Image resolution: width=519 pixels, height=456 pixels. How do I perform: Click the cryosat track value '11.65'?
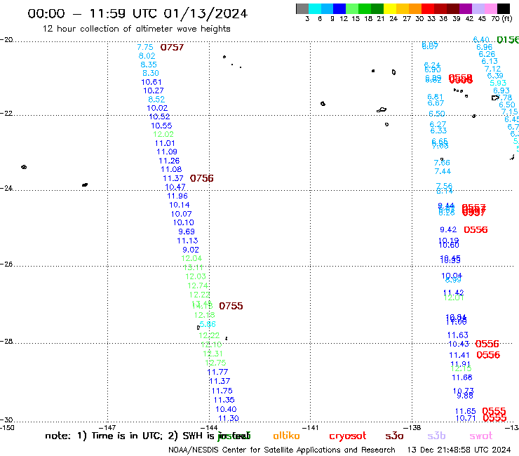pos(466,411)
